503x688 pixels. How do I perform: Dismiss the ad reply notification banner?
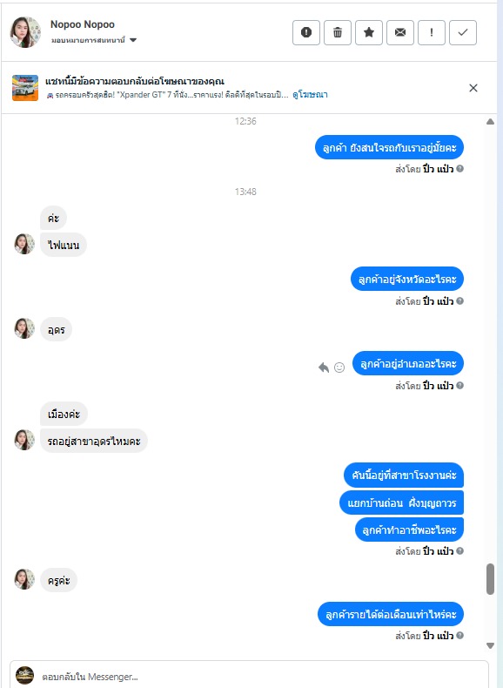(x=473, y=88)
